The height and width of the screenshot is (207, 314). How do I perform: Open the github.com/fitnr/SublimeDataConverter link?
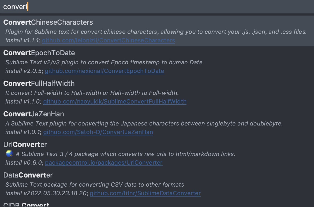click(145, 193)
